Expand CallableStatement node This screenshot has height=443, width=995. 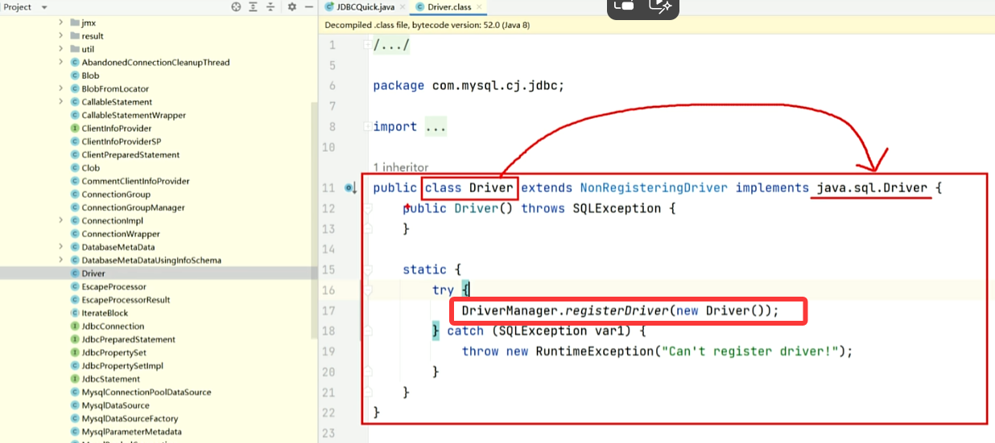point(61,102)
